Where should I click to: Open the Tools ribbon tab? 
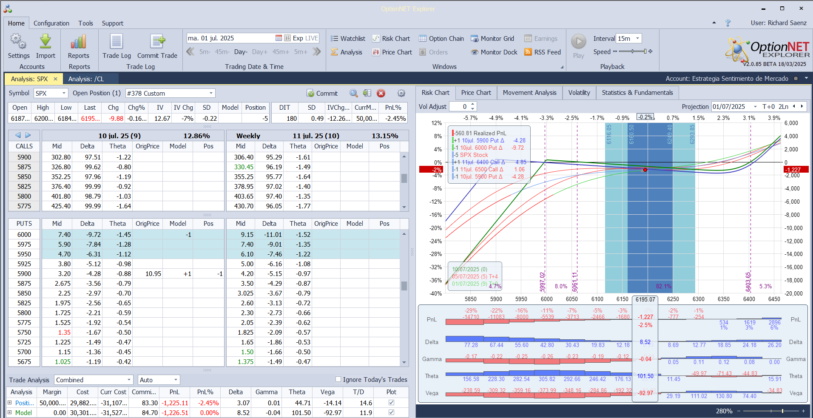click(x=85, y=23)
